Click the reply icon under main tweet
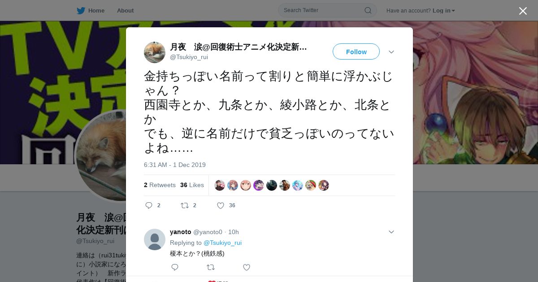Screen dimensions: 538x282 (149, 205)
